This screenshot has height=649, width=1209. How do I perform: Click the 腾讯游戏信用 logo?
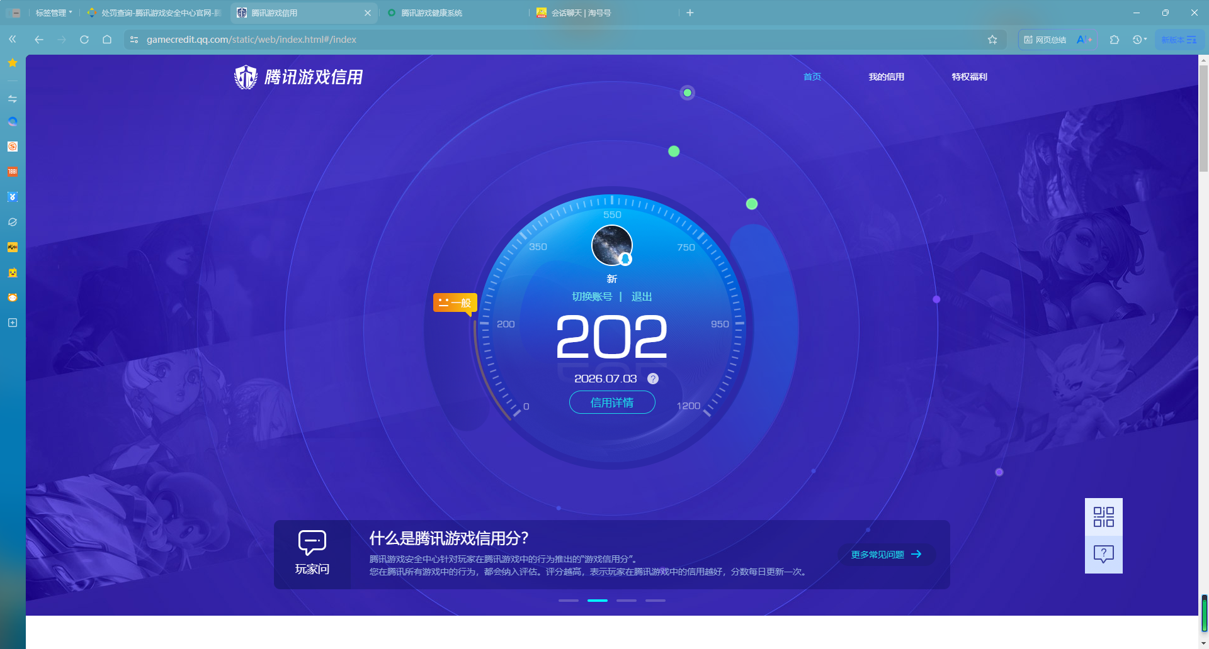pyautogui.click(x=298, y=77)
